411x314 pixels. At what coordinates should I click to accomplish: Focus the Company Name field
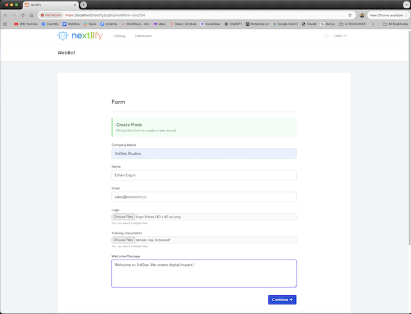coord(204,153)
